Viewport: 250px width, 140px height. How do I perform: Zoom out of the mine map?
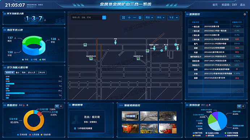(135, 17)
